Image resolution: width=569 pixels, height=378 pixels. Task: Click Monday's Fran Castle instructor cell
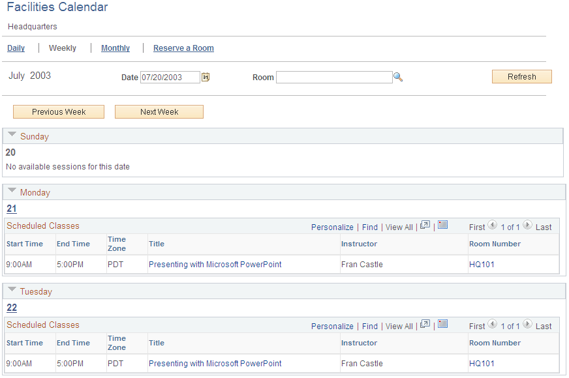(361, 265)
